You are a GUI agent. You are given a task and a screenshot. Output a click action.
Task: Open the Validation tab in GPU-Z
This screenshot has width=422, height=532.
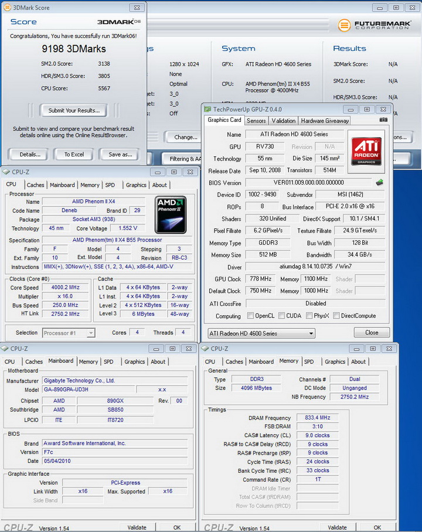pos(284,121)
